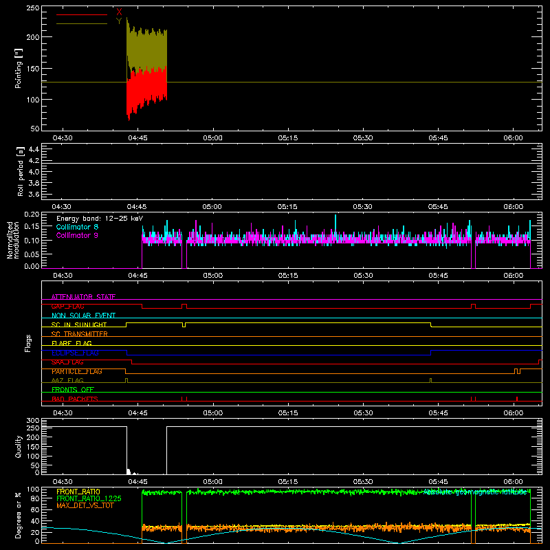Click the cyan 'Collimator 8' legend
The width and height of the screenshot is (550, 550).
click(77, 227)
